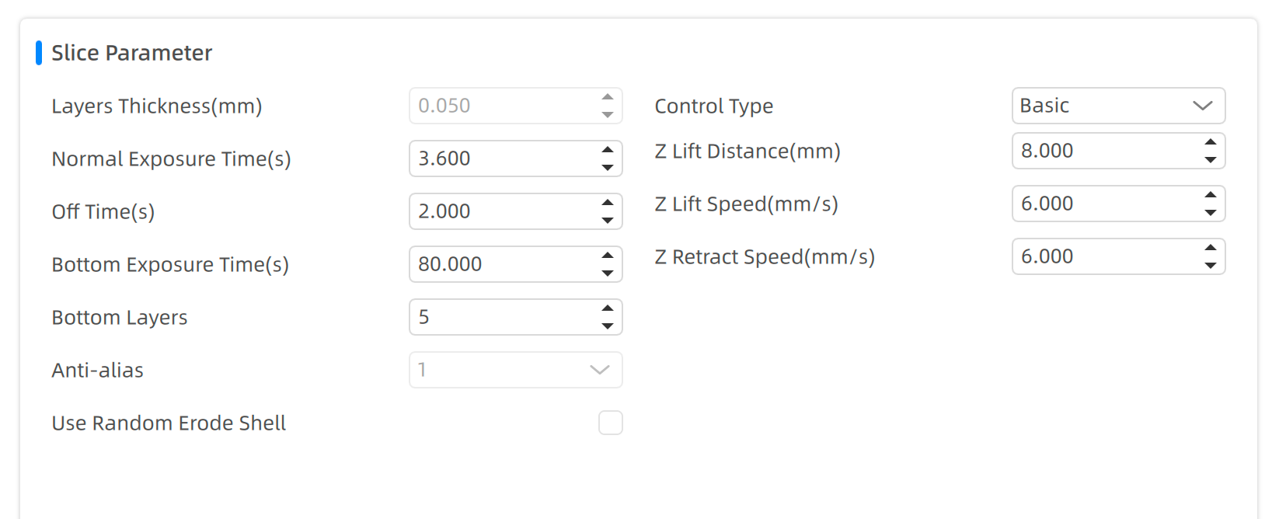Click the Normal Exposure Time value field
Image resolution: width=1279 pixels, height=519 pixels.
pos(504,158)
